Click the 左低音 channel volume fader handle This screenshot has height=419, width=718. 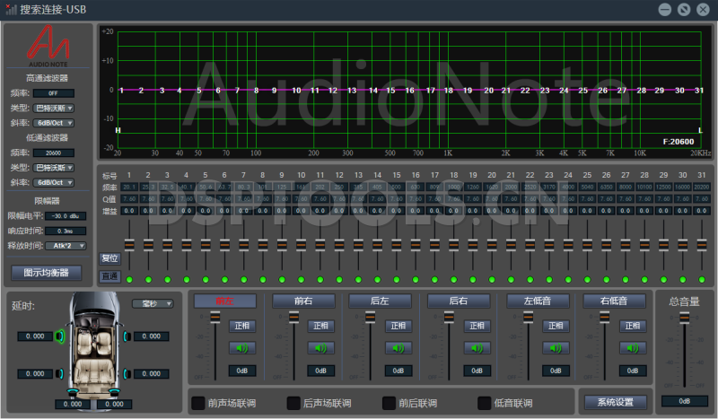528,317
